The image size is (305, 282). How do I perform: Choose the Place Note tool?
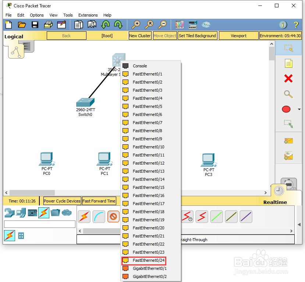click(288, 63)
